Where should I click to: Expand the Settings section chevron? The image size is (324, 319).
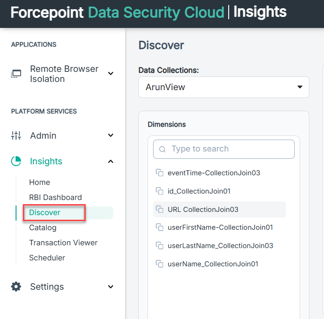point(111,287)
